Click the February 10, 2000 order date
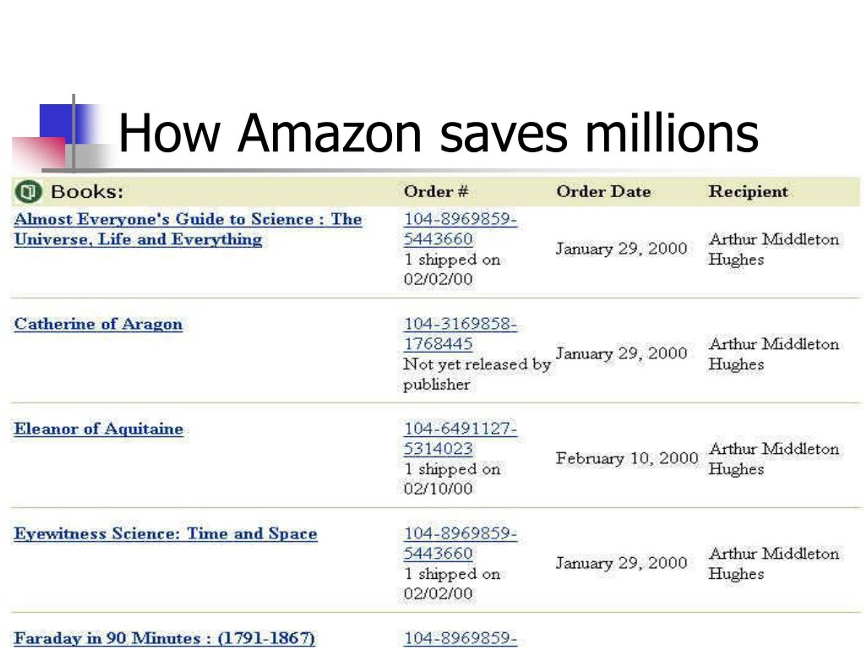Viewport: 865px width, 649px height. (627, 458)
